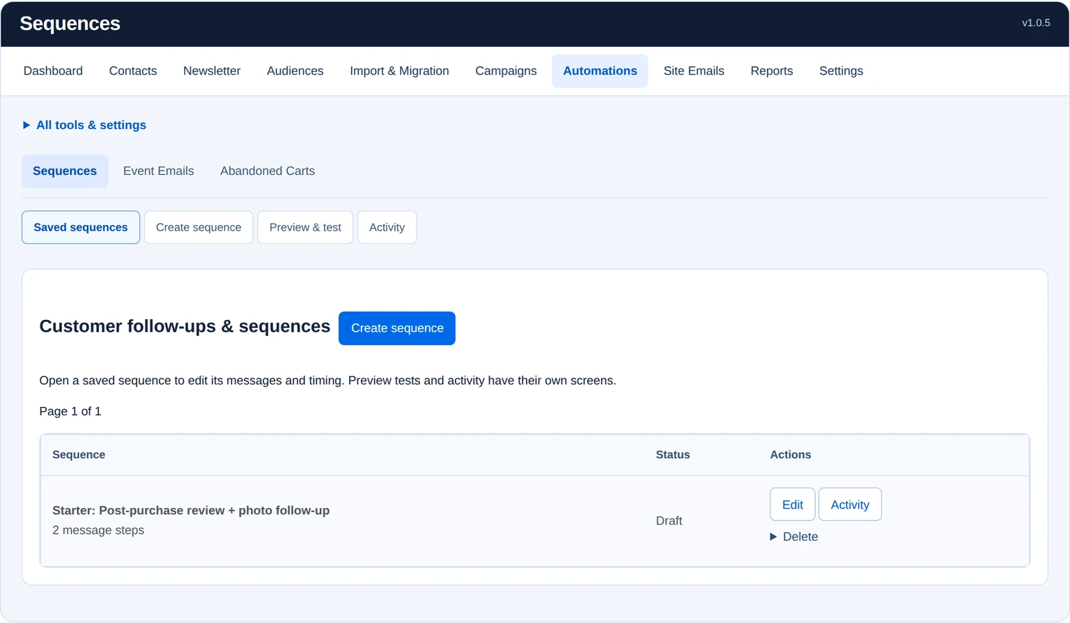Click the Starter: Post-purchase review sequence name

click(x=191, y=511)
